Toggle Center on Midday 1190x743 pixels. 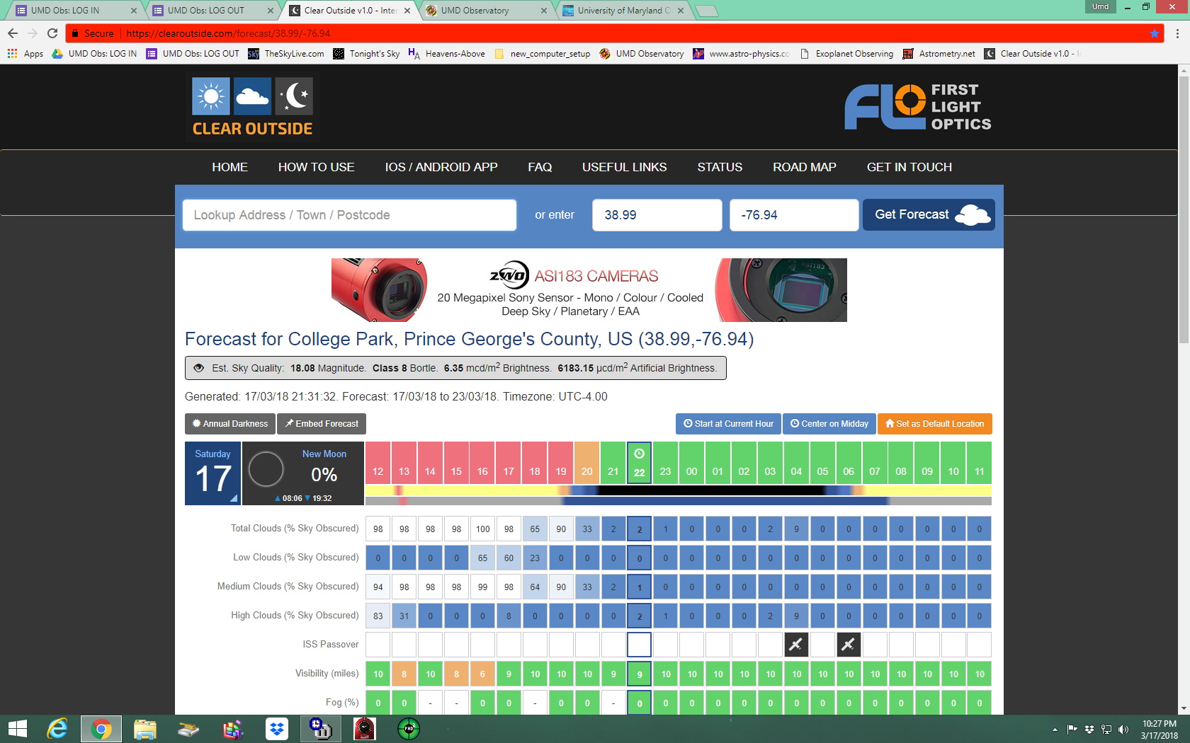click(x=829, y=424)
